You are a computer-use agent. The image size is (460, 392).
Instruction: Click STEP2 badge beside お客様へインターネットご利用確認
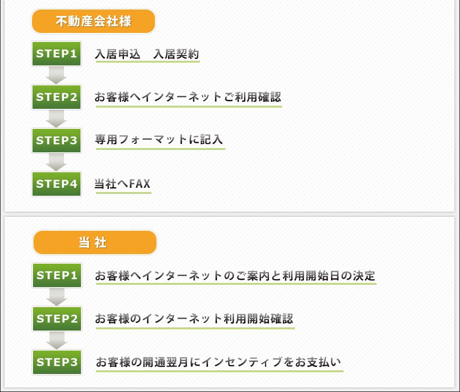[56, 97]
